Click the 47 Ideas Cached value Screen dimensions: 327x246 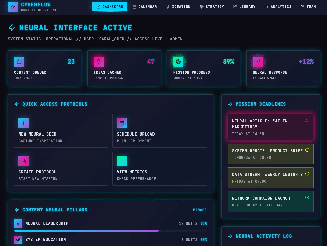(151, 62)
